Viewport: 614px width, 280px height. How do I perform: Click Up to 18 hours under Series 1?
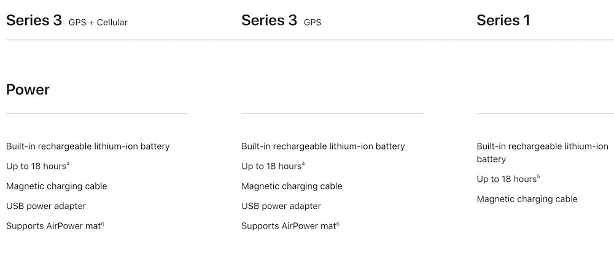coord(507,180)
